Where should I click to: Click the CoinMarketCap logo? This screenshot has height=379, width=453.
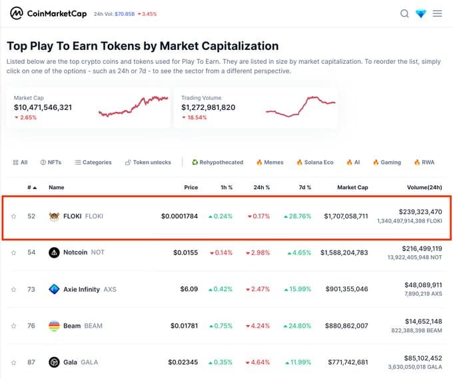(48, 13)
